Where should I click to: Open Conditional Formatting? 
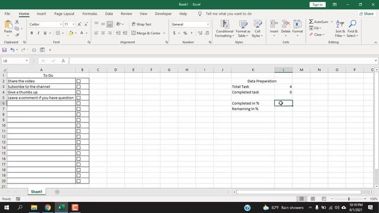(224, 29)
